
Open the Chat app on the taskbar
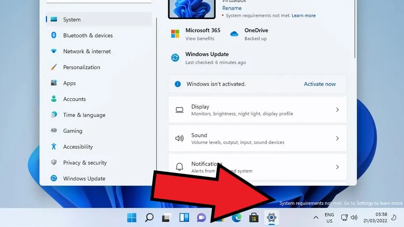tap(201, 218)
